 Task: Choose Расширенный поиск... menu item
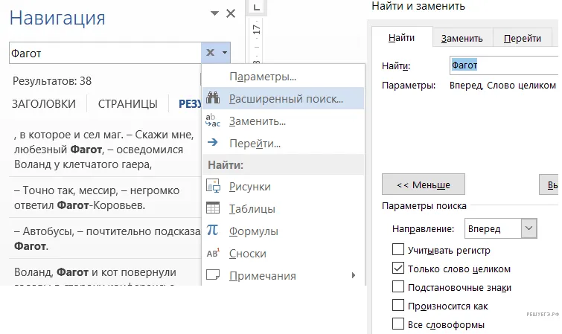[283, 98]
